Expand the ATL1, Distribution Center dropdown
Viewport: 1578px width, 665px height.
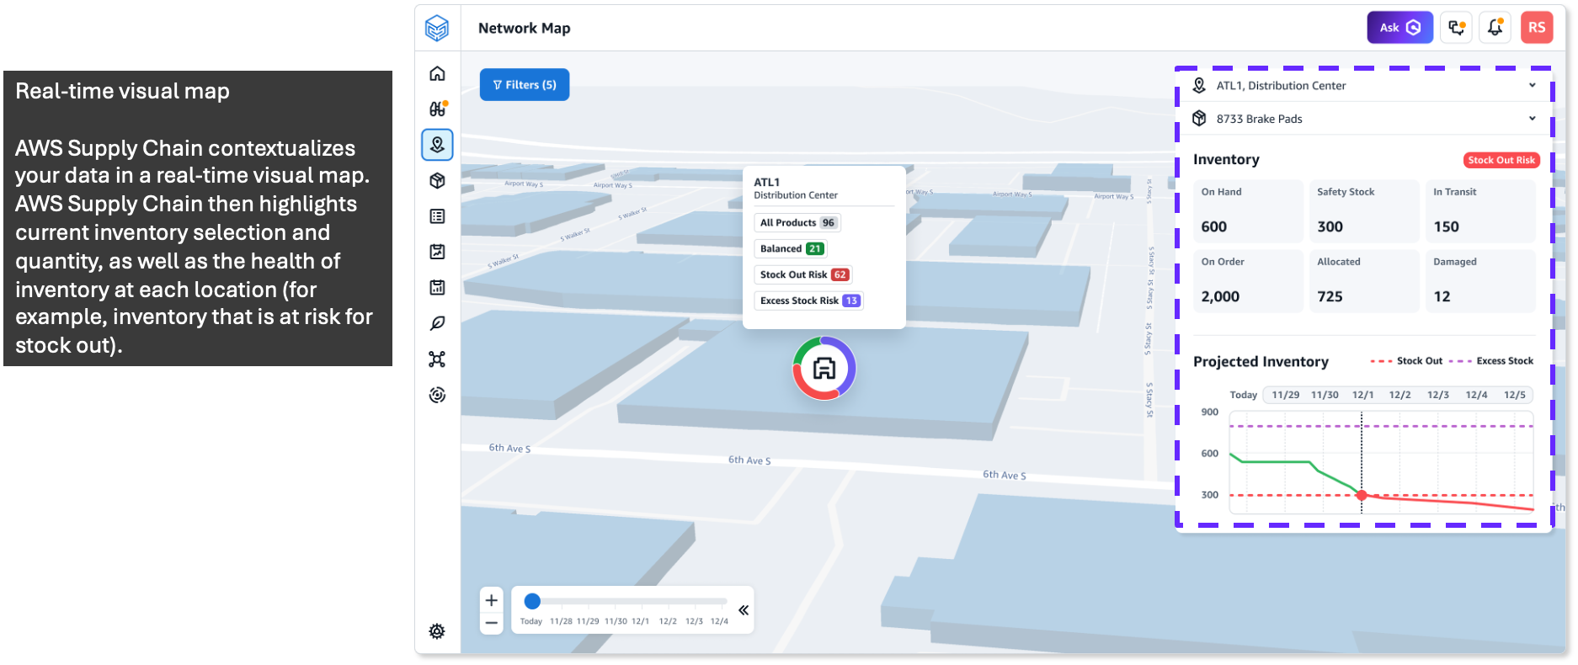[x=1364, y=85]
